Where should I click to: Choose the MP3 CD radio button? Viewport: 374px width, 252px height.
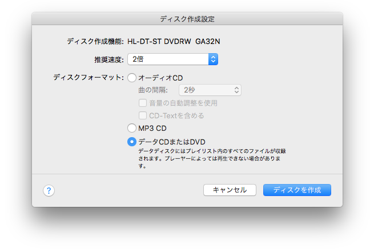click(x=132, y=128)
